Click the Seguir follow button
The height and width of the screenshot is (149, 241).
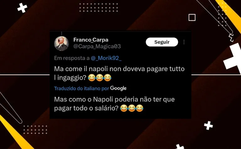pos(162,42)
